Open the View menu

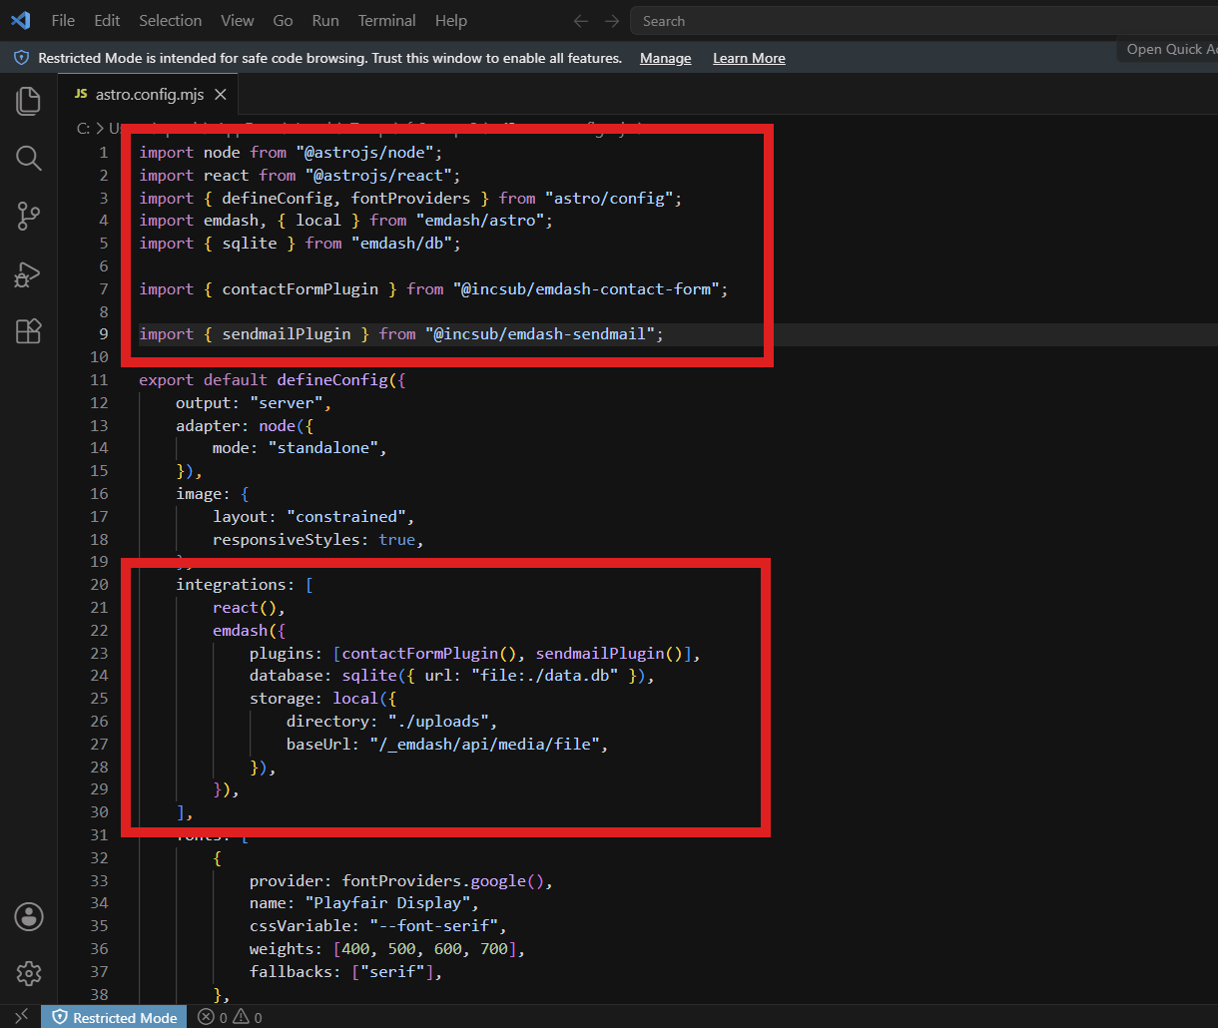tap(238, 20)
